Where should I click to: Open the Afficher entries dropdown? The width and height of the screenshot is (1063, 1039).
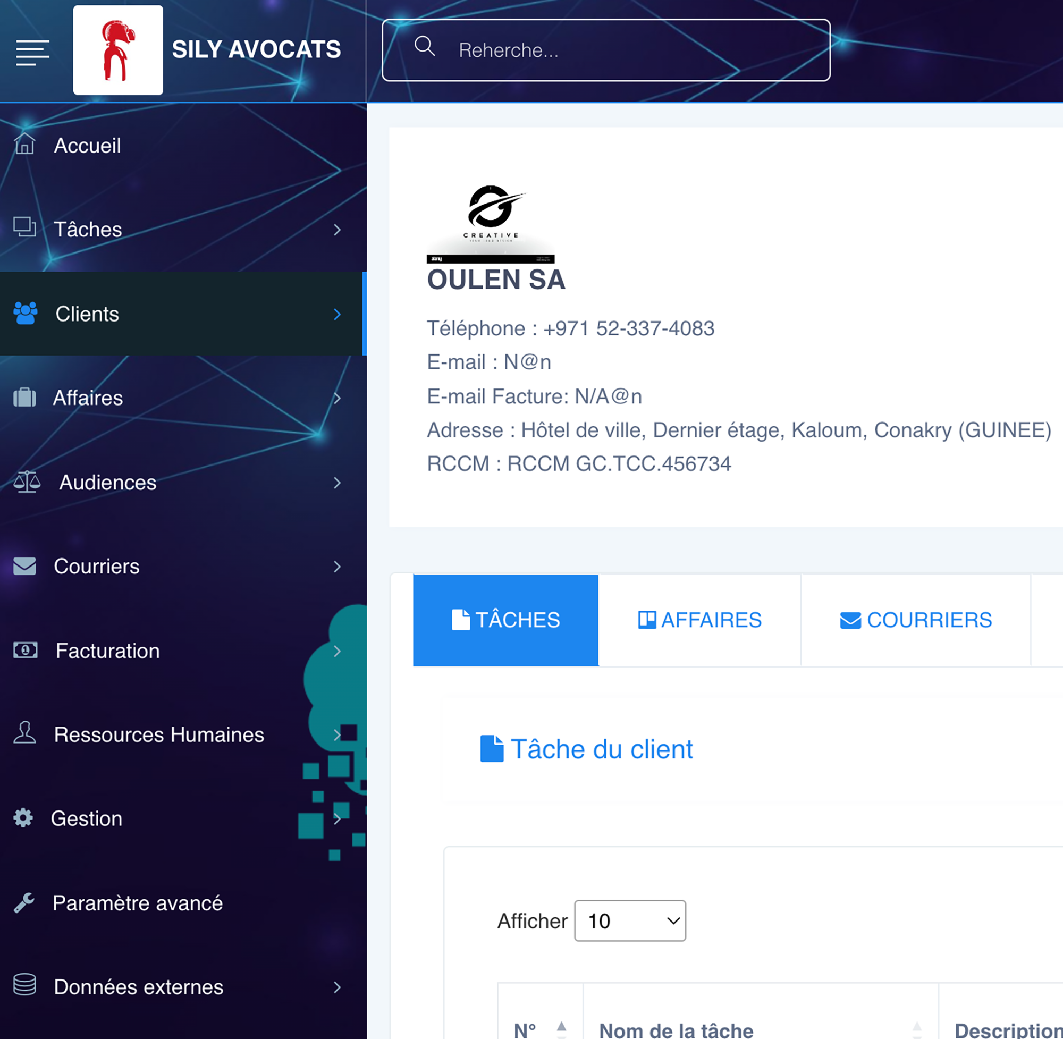click(x=630, y=920)
